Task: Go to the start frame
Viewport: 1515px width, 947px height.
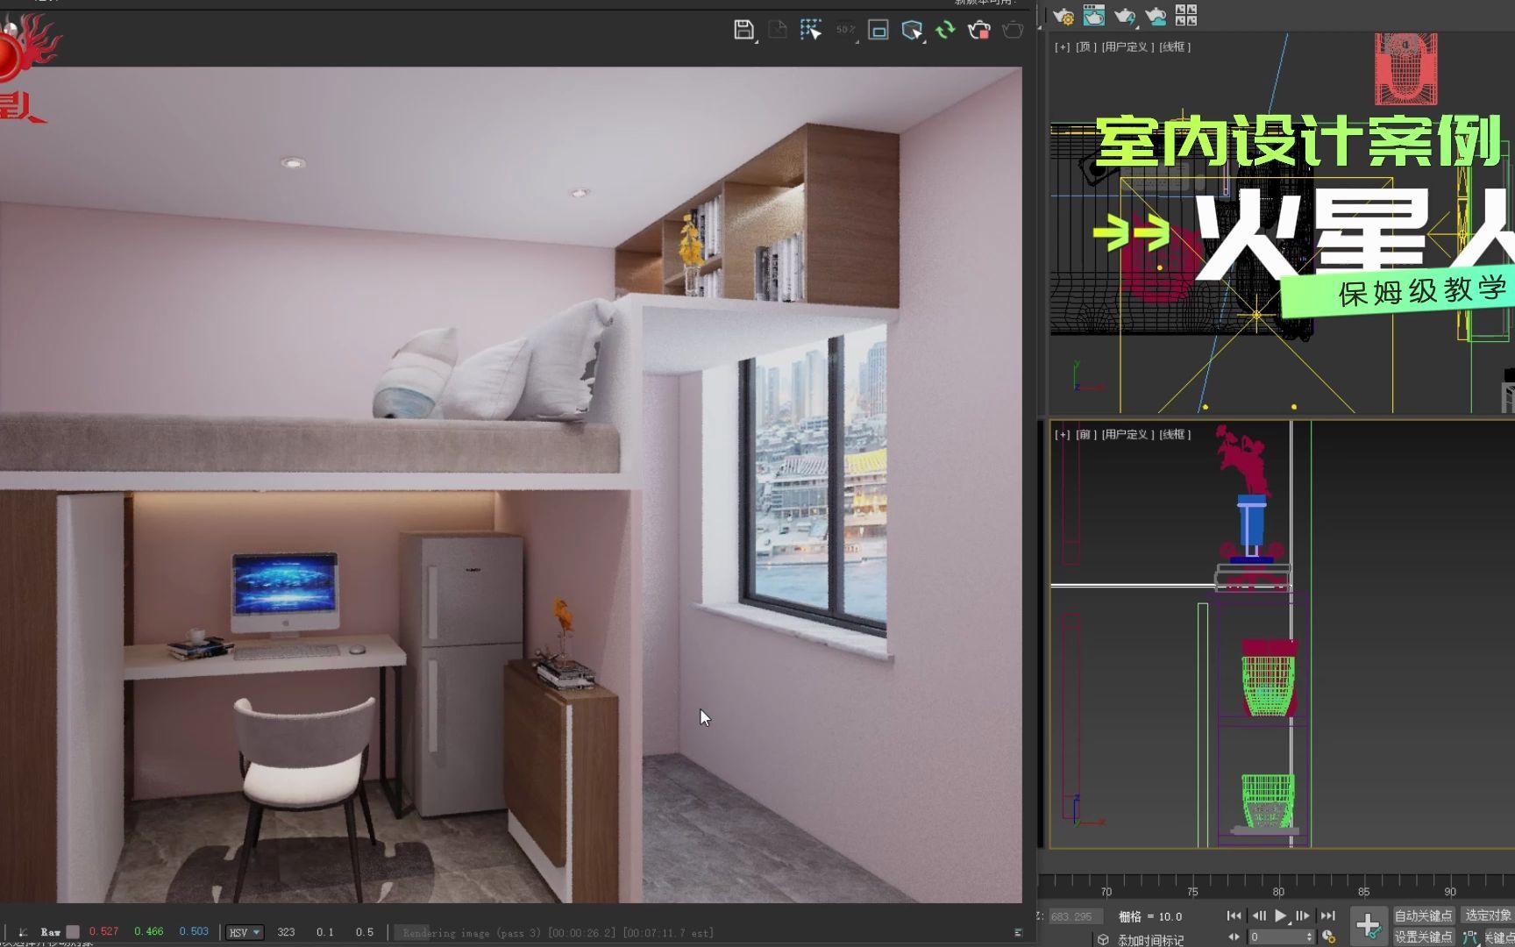Action: [1234, 915]
